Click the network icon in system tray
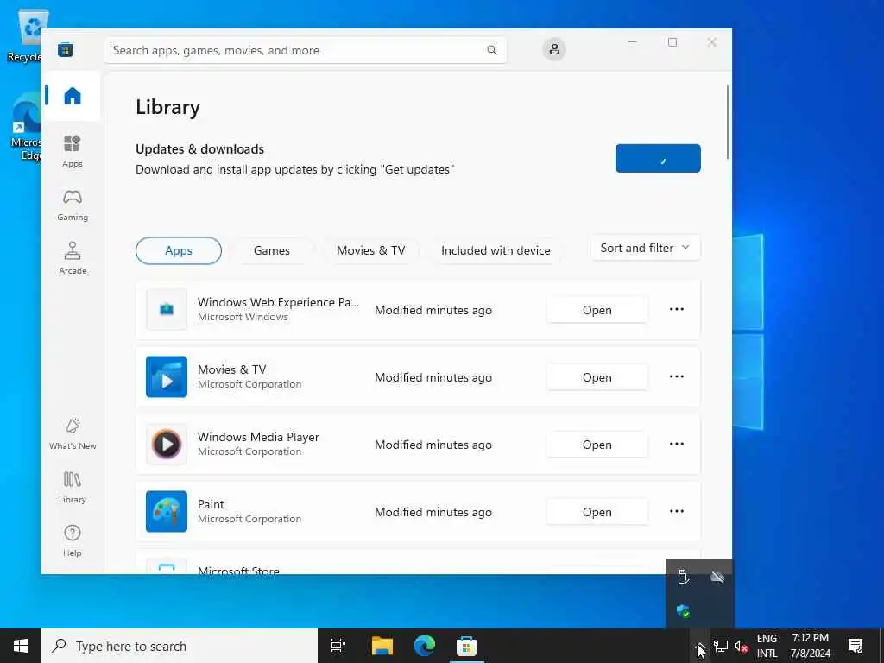The width and height of the screenshot is (884, 663). coord(721,646)
